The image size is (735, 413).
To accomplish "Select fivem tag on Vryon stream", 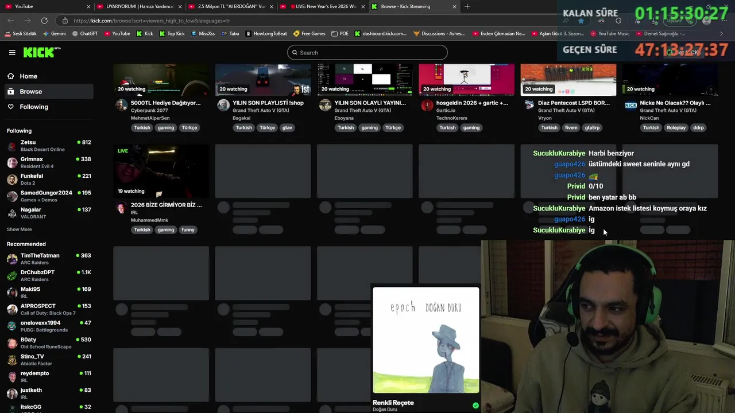I will tap(571, 128).
